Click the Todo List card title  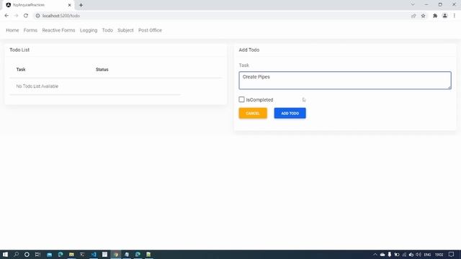(19, 50)
